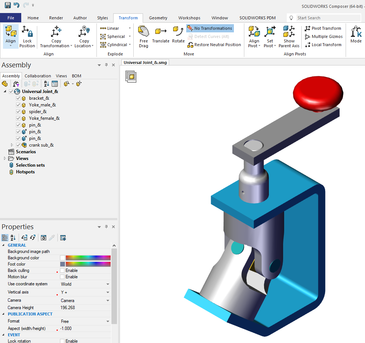The width and height of the screenshot is (365, 343).
Task: Open the Vertical axis dropdown
Action: coord(108,292)
